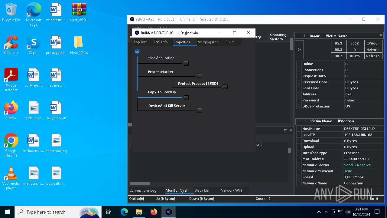Open Connections Log tab
The image size is (387, 218).
point(143,190)
